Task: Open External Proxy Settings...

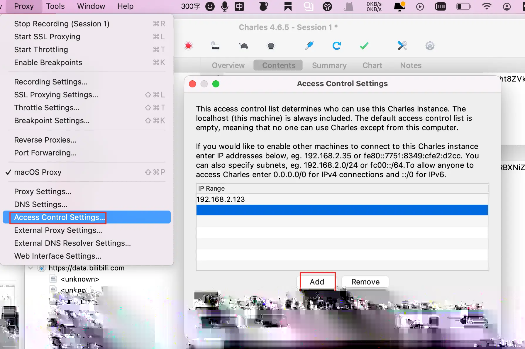Action: [87, 230]
